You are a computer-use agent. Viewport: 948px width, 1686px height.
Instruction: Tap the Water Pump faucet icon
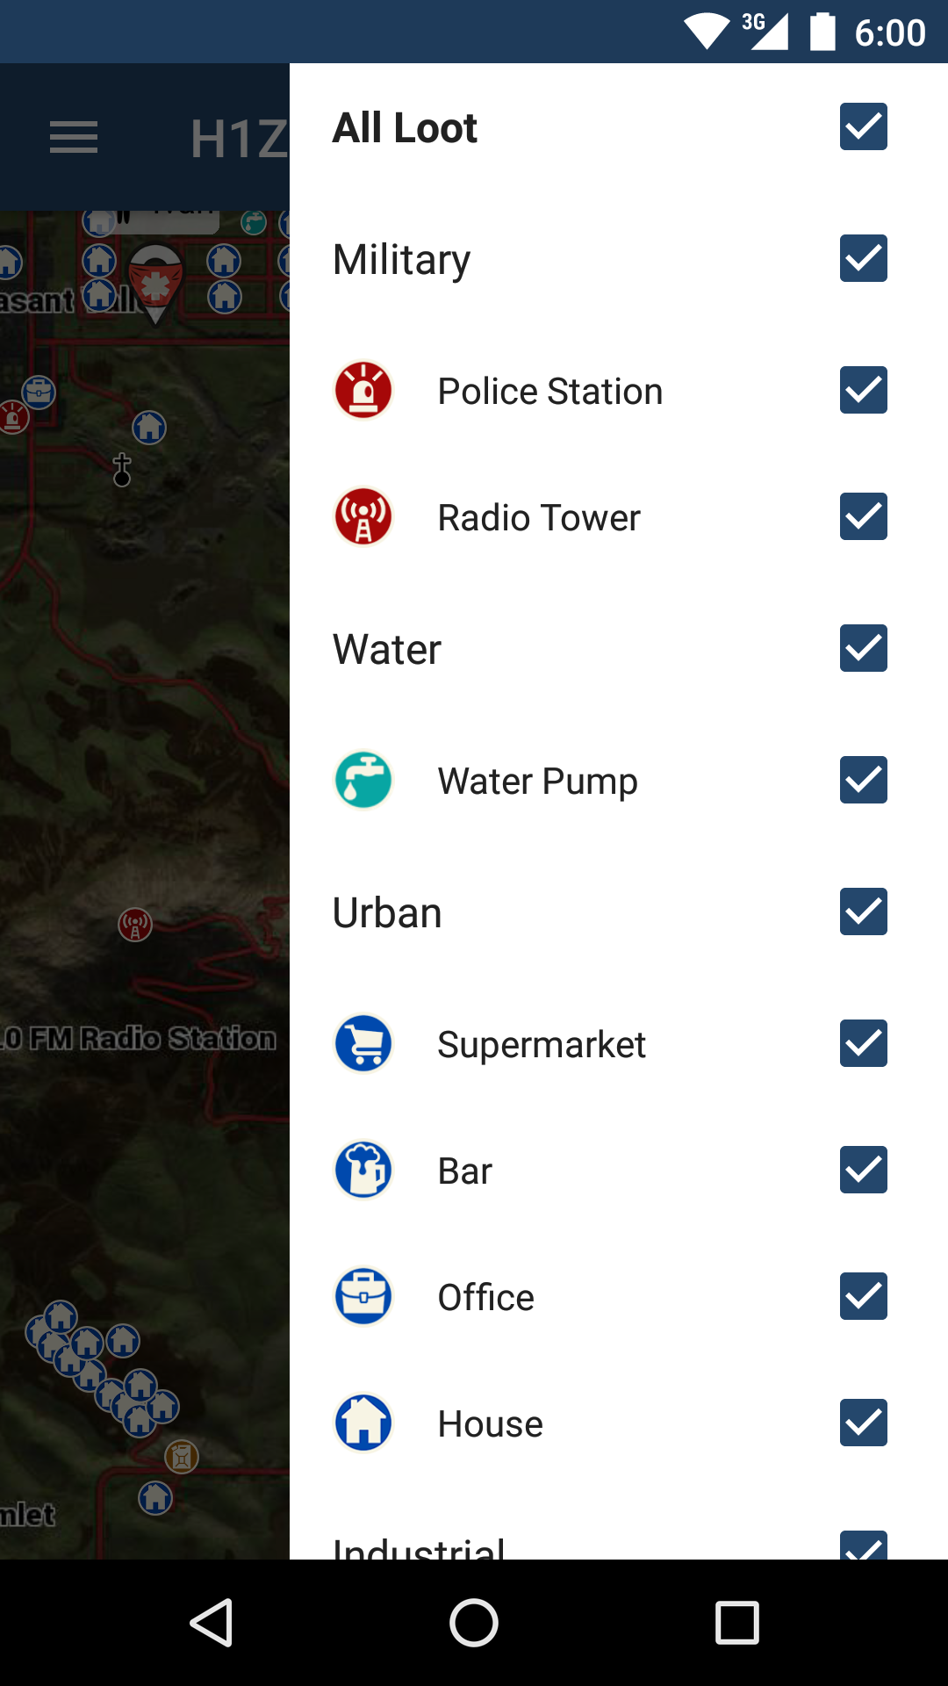(363, 780)
